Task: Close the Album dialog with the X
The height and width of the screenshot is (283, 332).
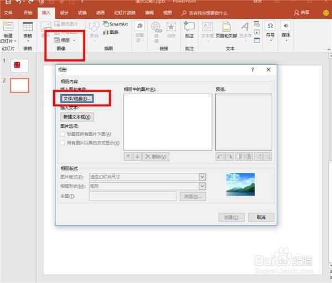Action: [x=268, y=70]
